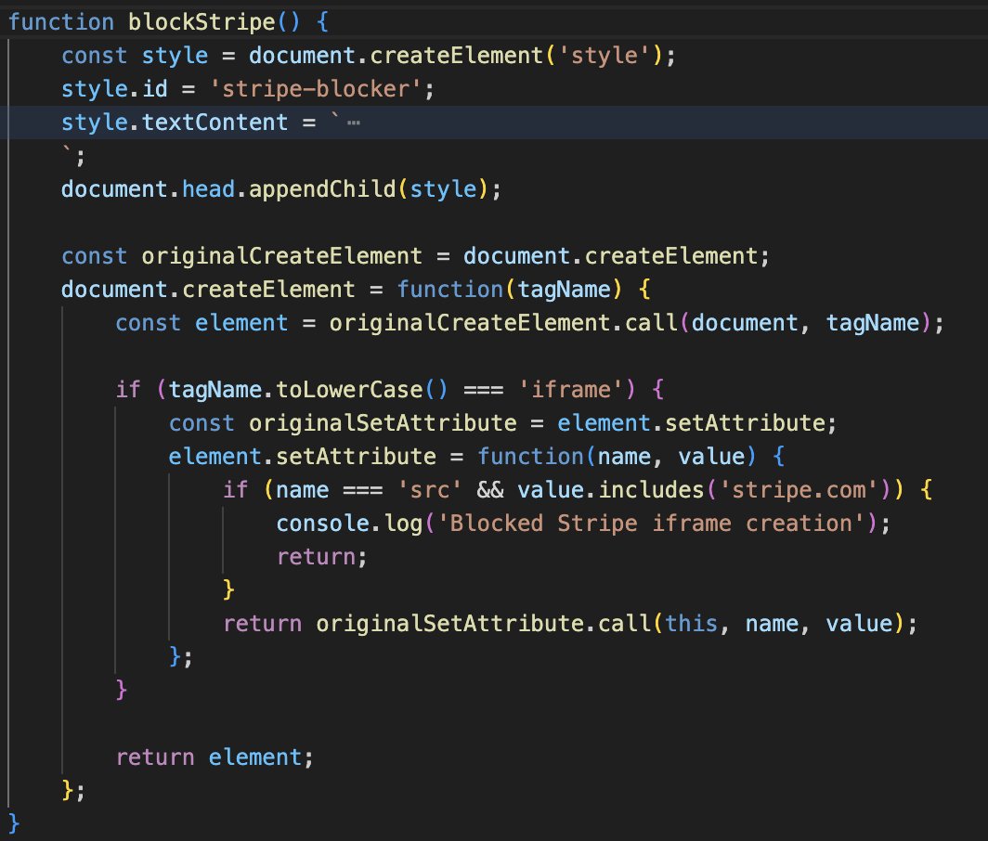This screenshot has width=988, height=841.
Task: Click value.includes method call
Action: pyautogui.click(x=610, y=489)
